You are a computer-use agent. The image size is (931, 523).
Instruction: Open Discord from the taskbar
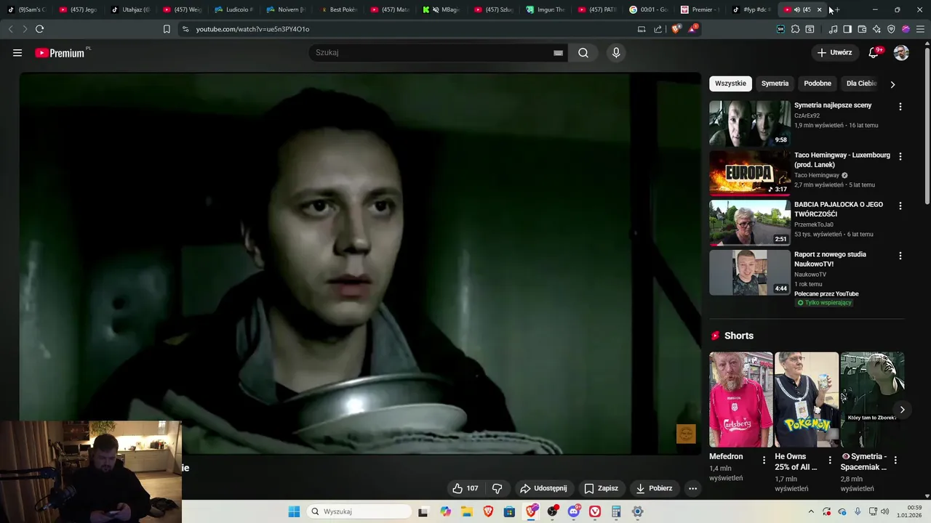click(x=574, y=511)
